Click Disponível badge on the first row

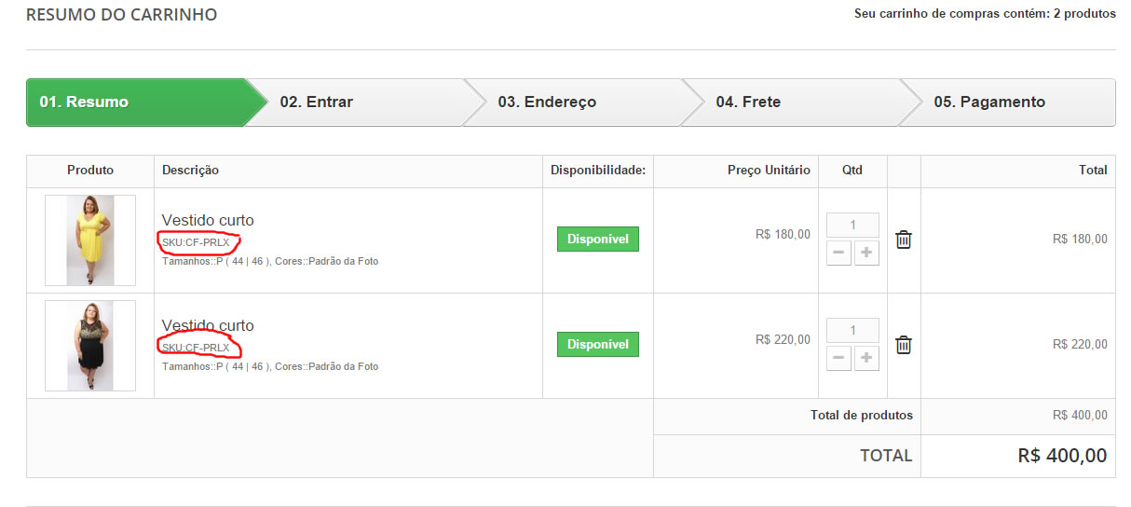point(598,240)
